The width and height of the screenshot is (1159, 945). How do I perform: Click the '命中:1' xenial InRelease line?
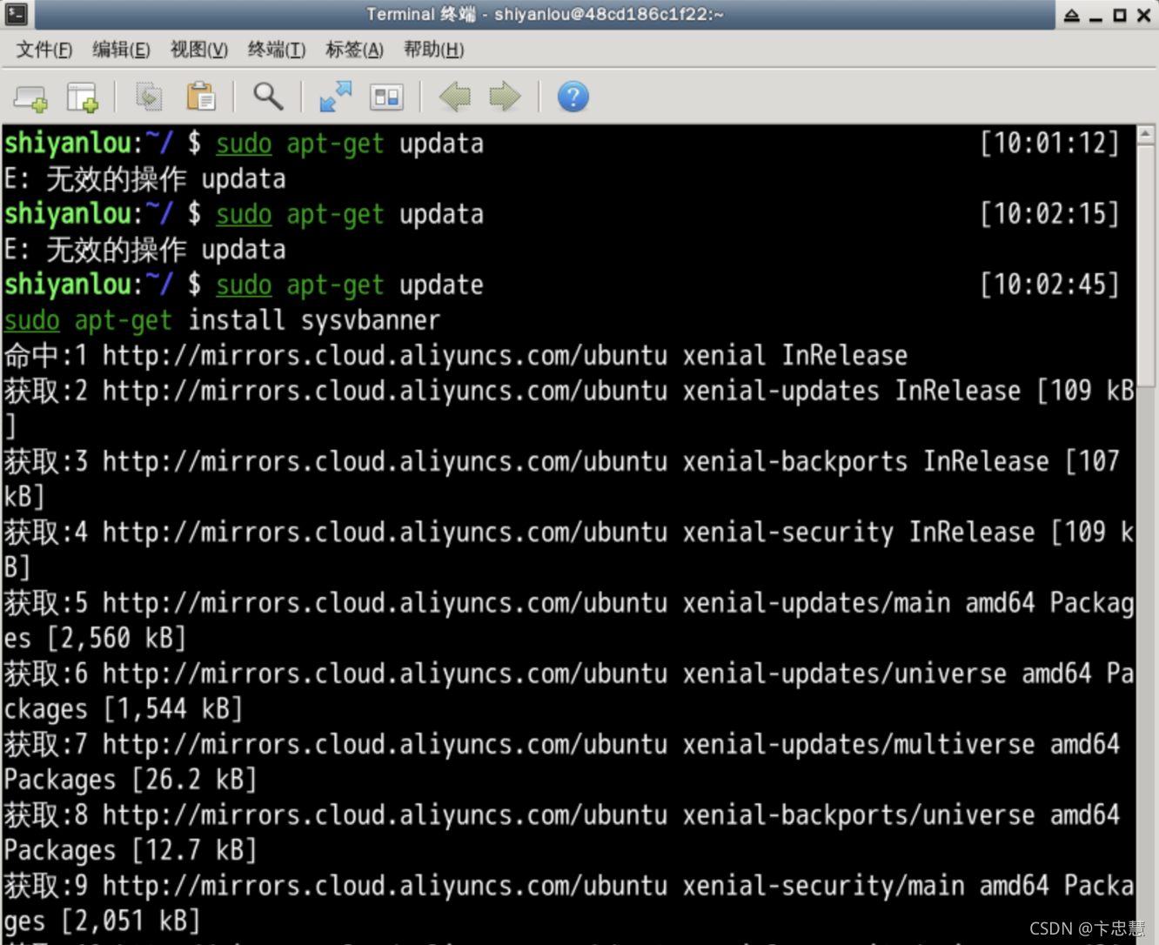456,355
